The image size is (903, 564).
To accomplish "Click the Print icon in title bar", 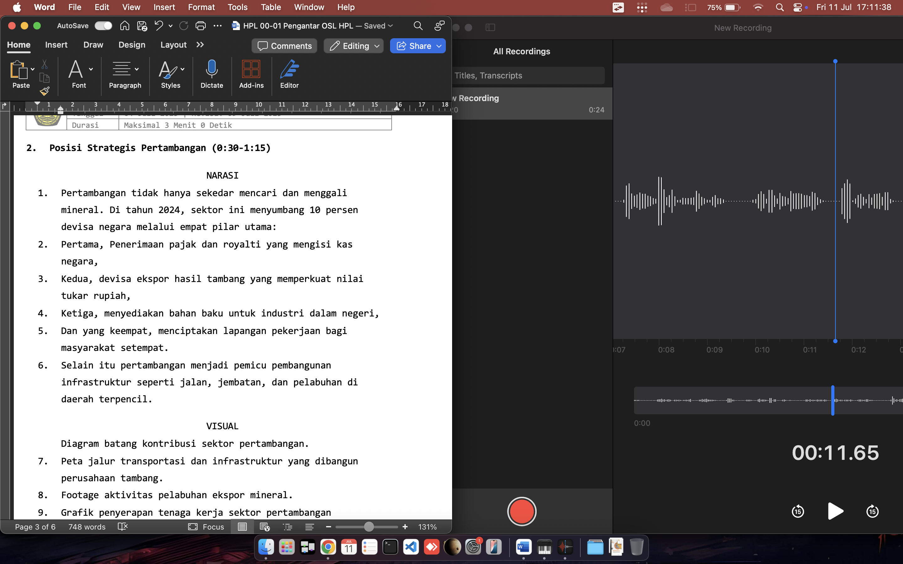I will 200,26.
